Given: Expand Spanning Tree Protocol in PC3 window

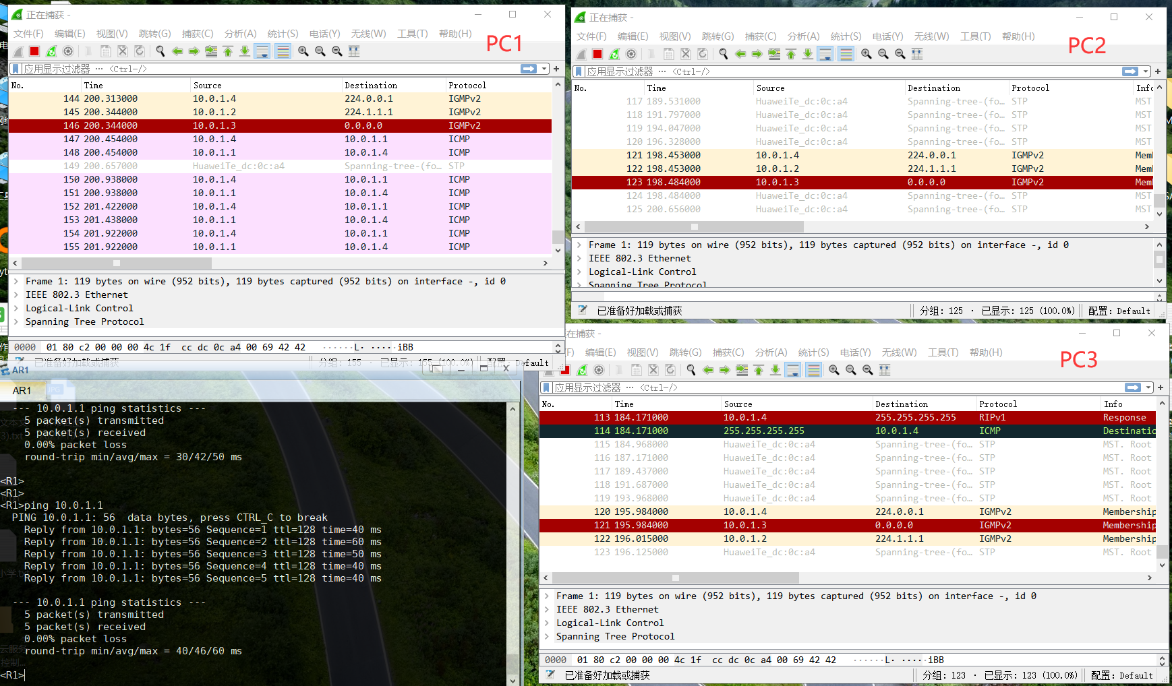Looking at the screenshot, I should pyautogui.click(x=547, y=636).
